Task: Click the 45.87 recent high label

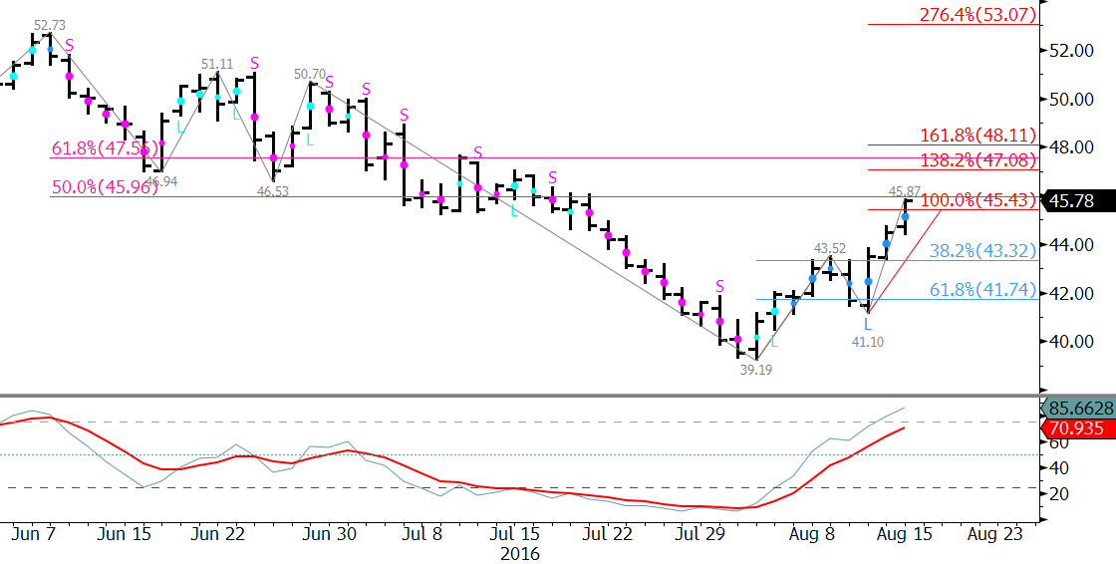Action: coord(905,191)
